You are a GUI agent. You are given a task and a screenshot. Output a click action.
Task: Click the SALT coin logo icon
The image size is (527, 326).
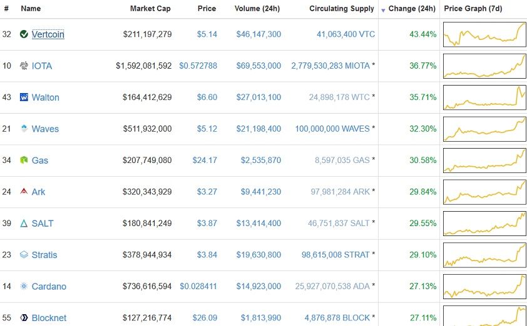(x=24, y=224)
